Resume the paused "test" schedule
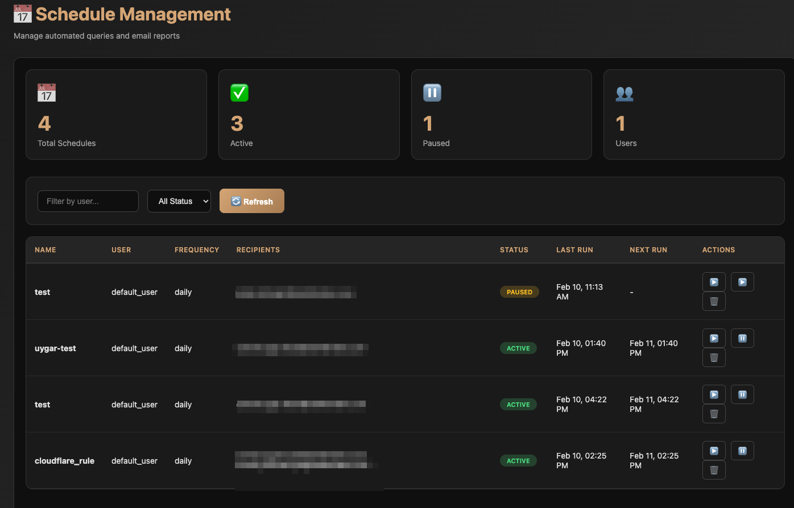Screen dimensions: 794x508 coord(742,281)
